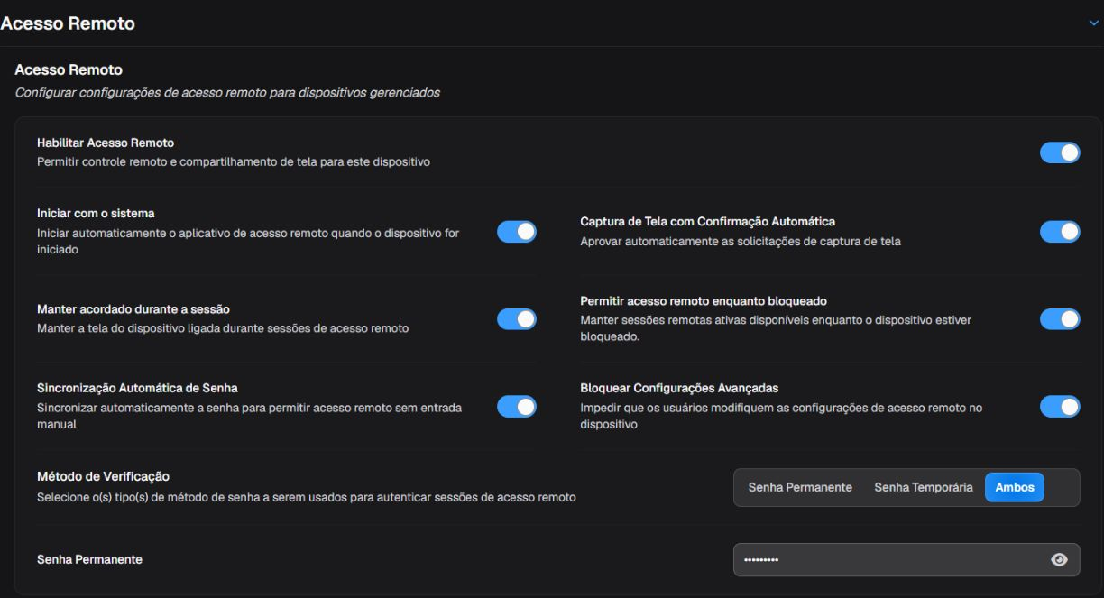Click the Sincronização Automática de Senha label
The width and height of the screenshot is (1104, 598).
137,388
